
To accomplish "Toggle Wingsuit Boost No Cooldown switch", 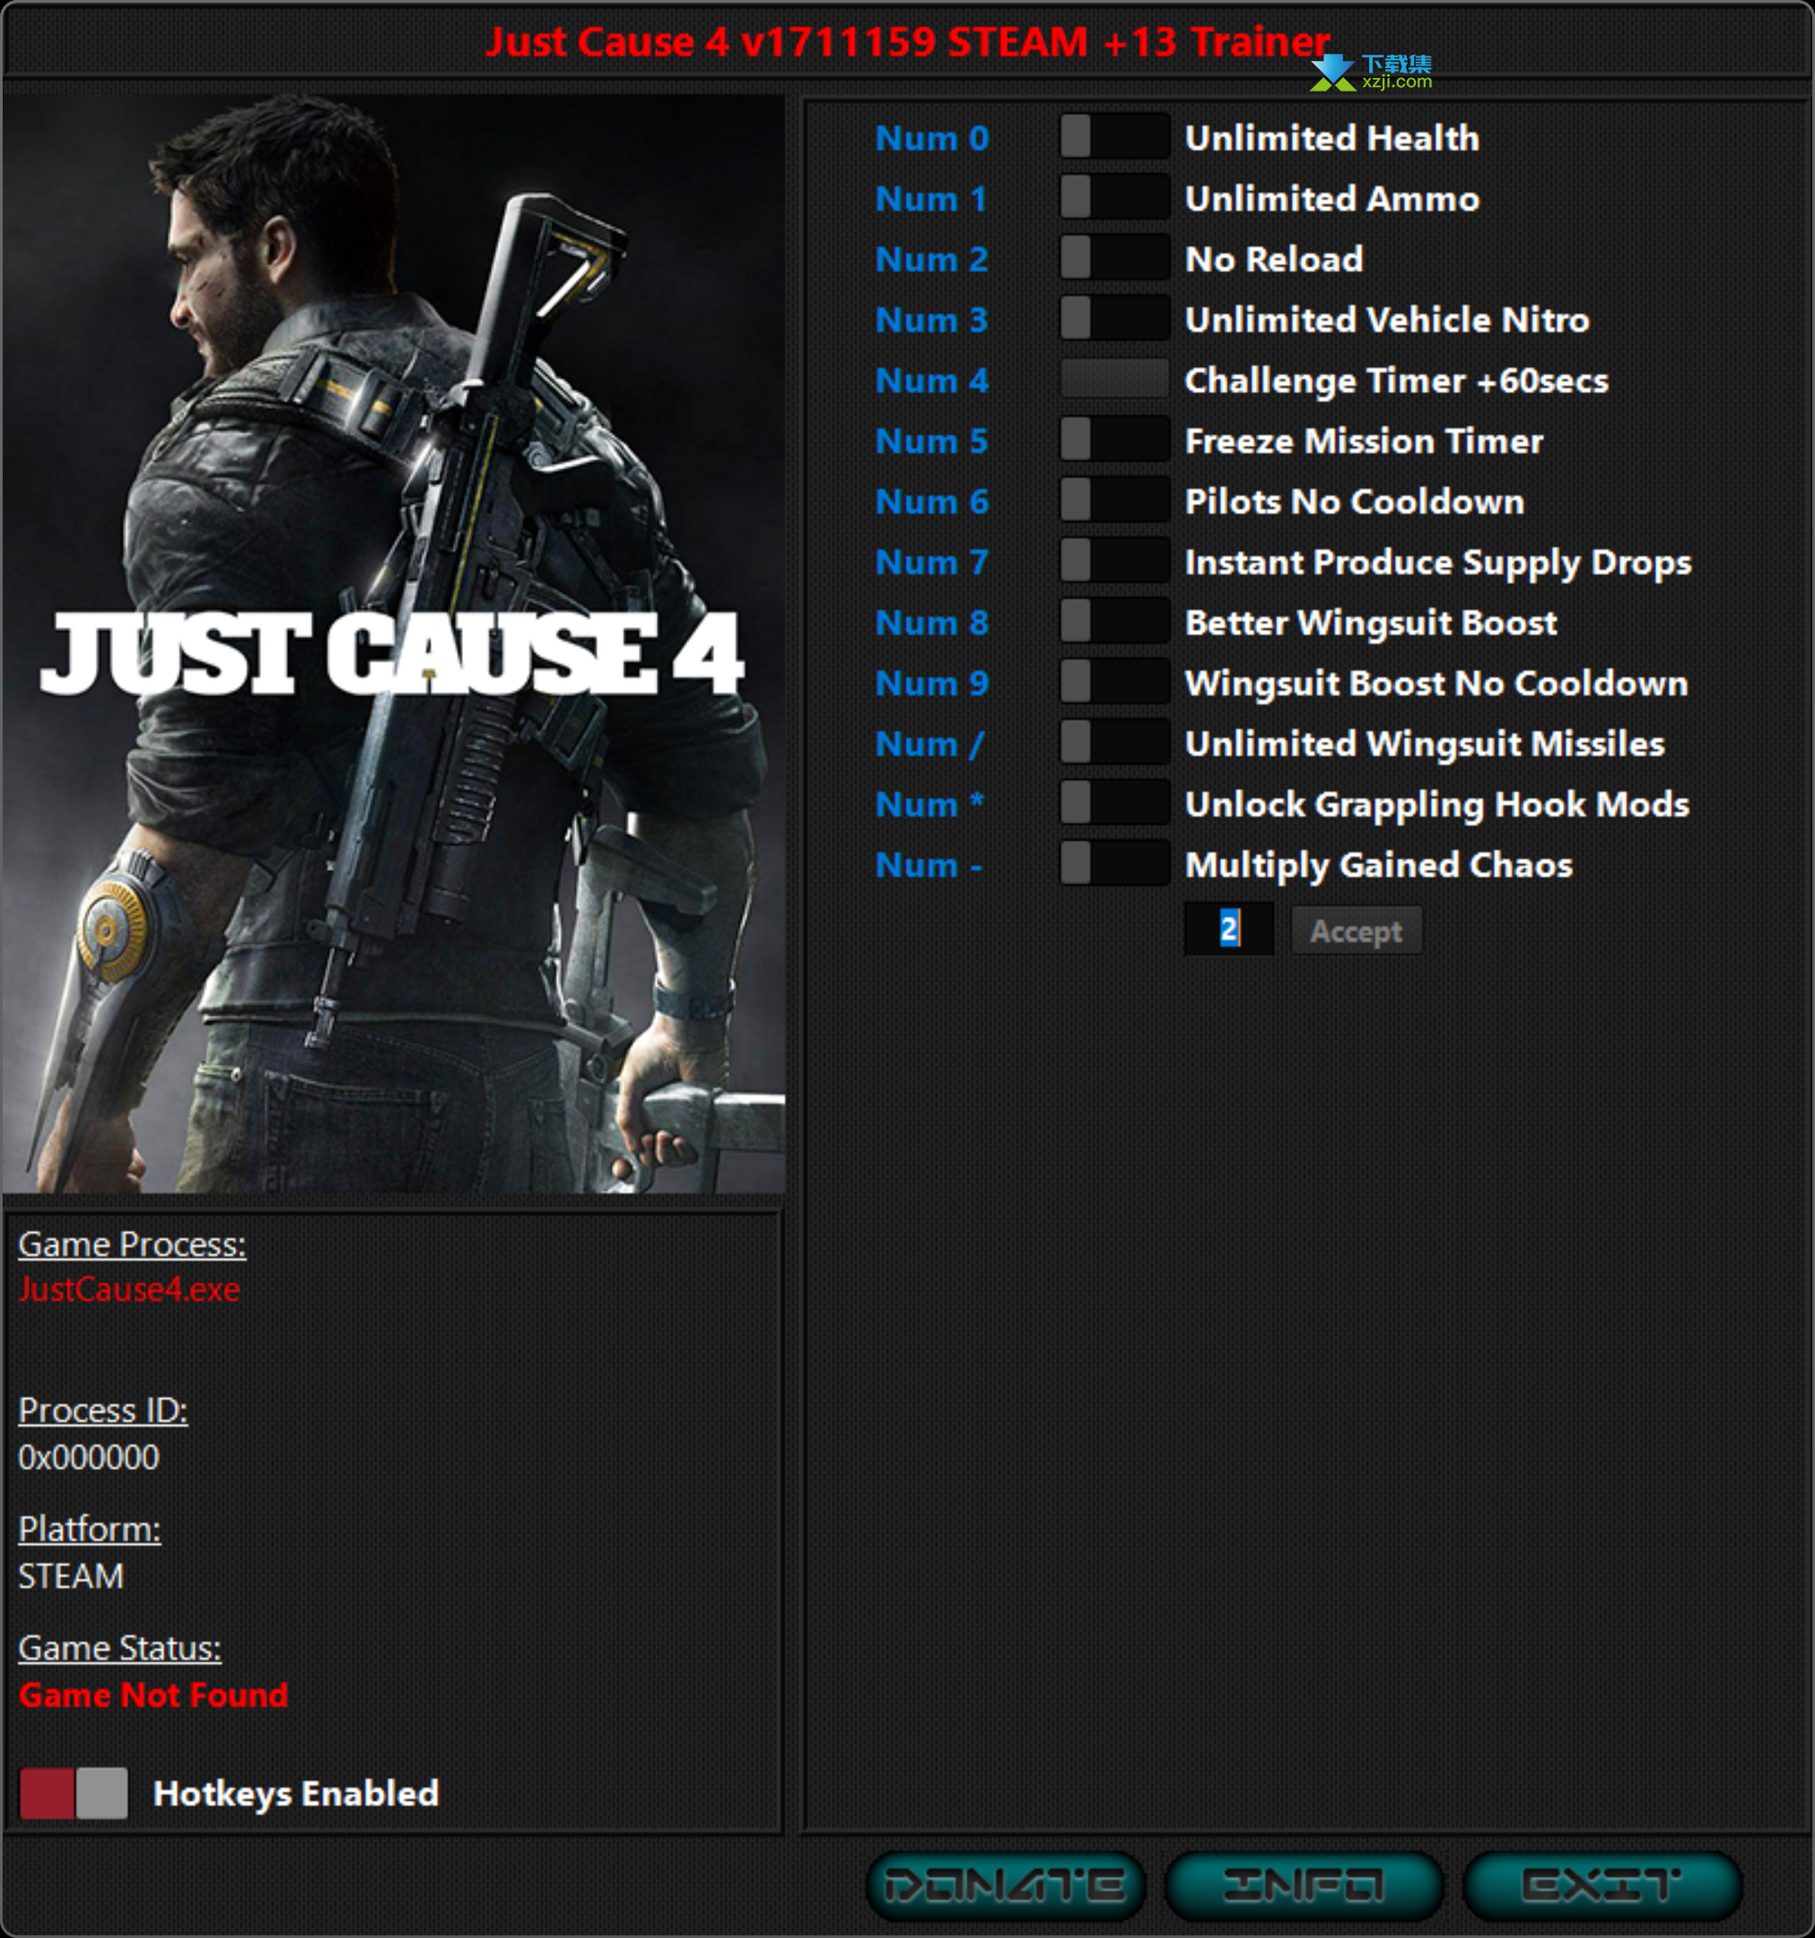I will (x=1114, y=681).
